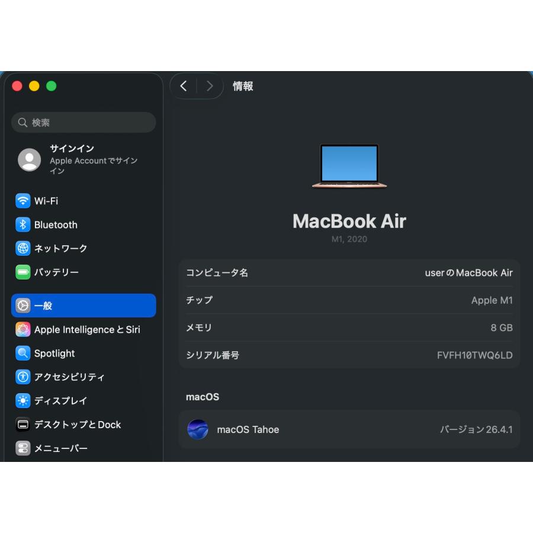Click the 一般 gear icon
This screenshot has height=533, width=533.
tap(23, 305)
